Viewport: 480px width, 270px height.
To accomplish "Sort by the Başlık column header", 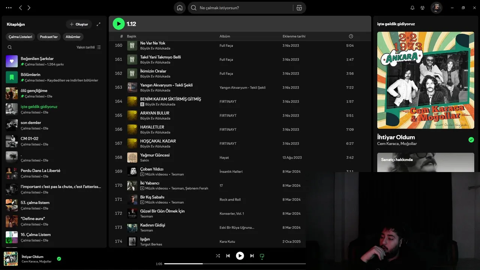I will click(132, 36).
